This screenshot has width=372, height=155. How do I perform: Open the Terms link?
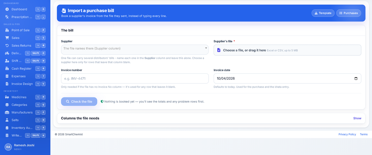(x=364, y=134)
